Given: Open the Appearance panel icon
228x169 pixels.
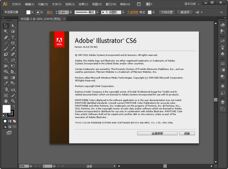Looking at the screenshot, I should click(222, 86).
